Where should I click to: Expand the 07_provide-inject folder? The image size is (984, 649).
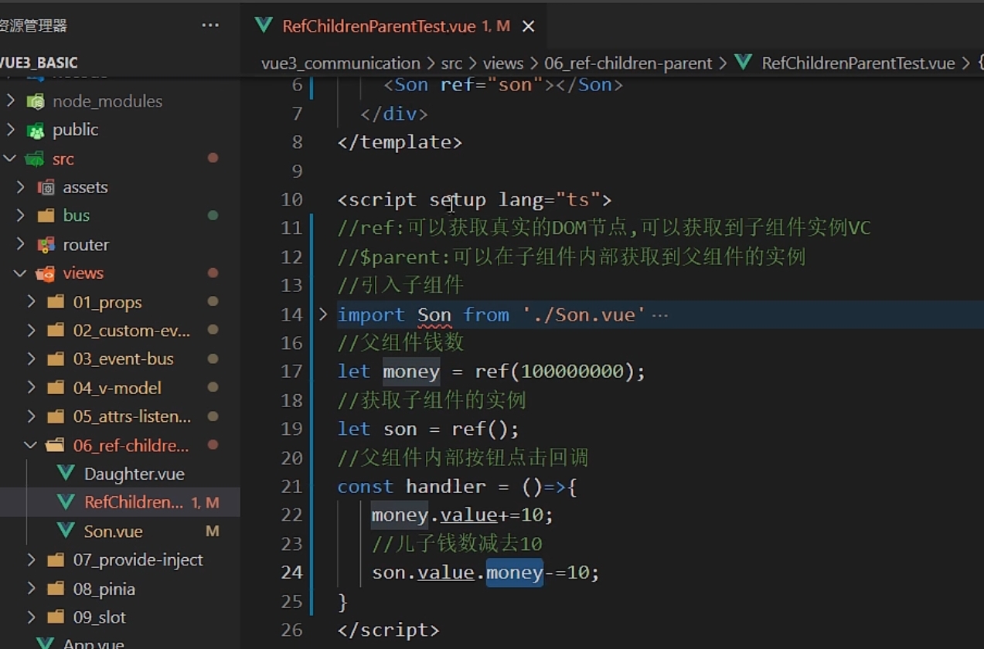[31, 560]
